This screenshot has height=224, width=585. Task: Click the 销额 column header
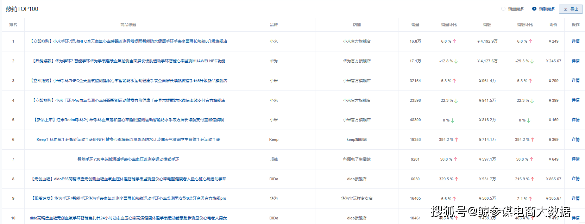(x=487, y=25)
